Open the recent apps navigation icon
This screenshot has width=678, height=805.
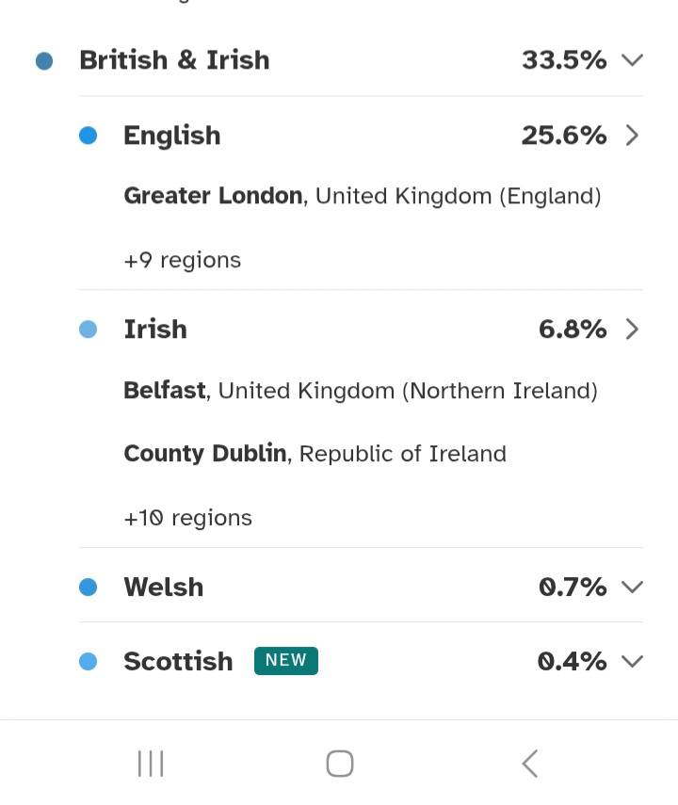151,764
